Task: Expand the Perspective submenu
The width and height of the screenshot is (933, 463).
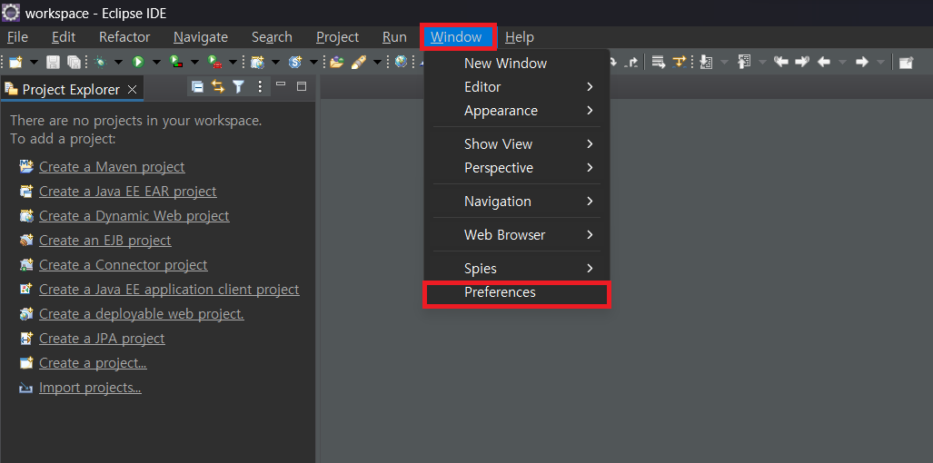Action: click(517, 168)
